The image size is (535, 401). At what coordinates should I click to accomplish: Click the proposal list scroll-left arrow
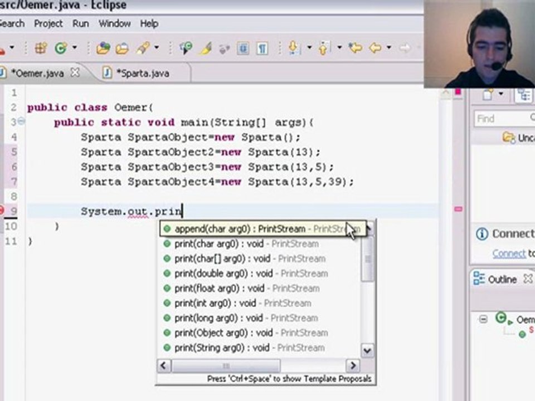click(x=163, y=365)
